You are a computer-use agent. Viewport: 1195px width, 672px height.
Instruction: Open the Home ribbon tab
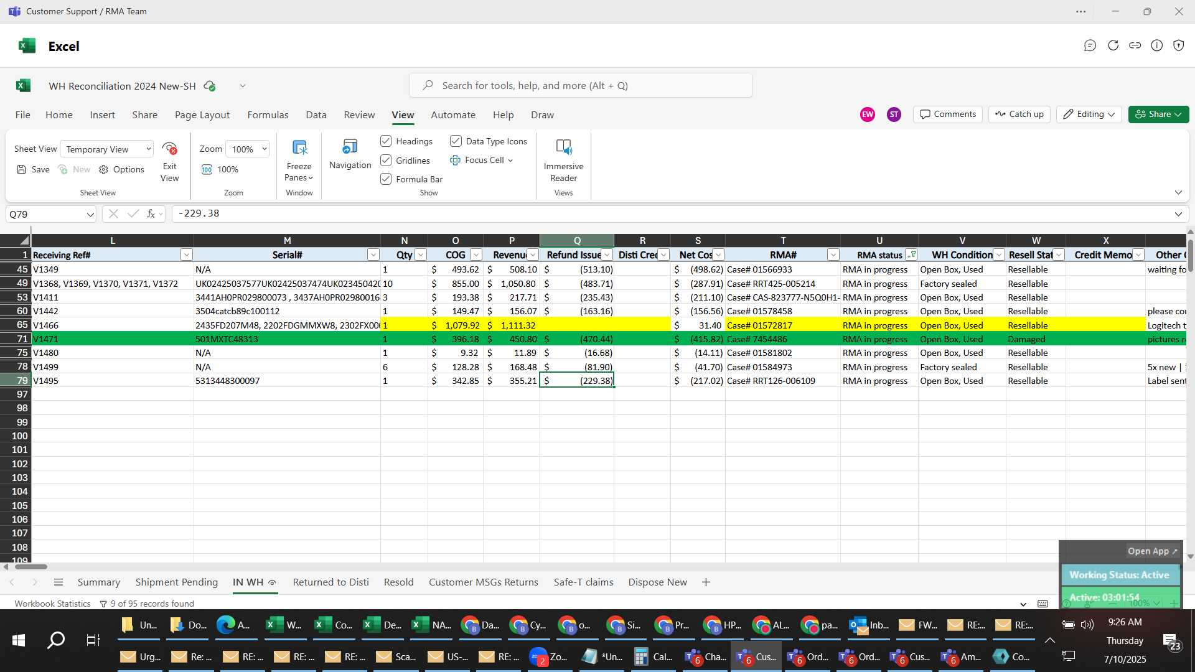(x=59, y=115)
